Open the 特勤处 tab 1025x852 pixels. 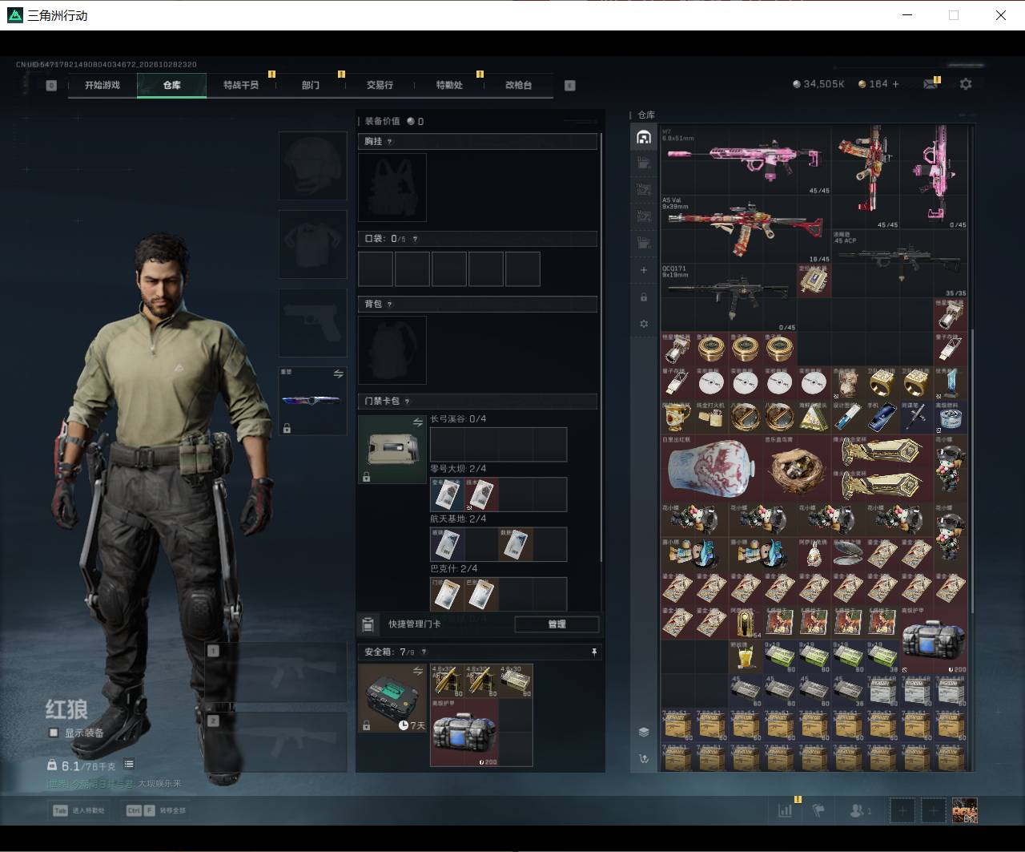[x=449, y=85]
